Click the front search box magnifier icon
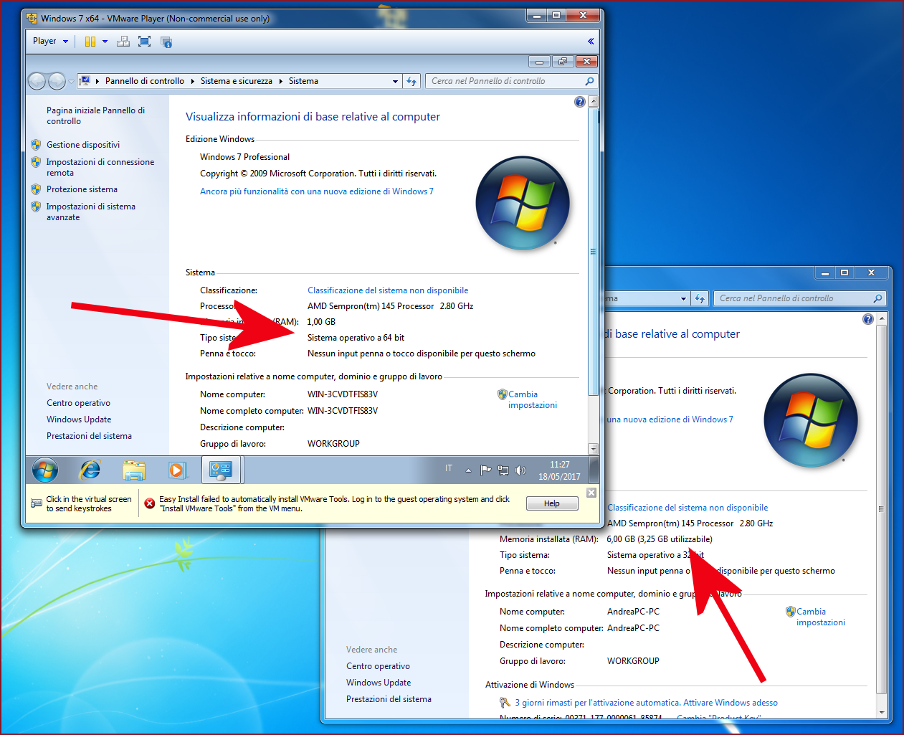This screenshot has width=904, height=735. (589, 81)
